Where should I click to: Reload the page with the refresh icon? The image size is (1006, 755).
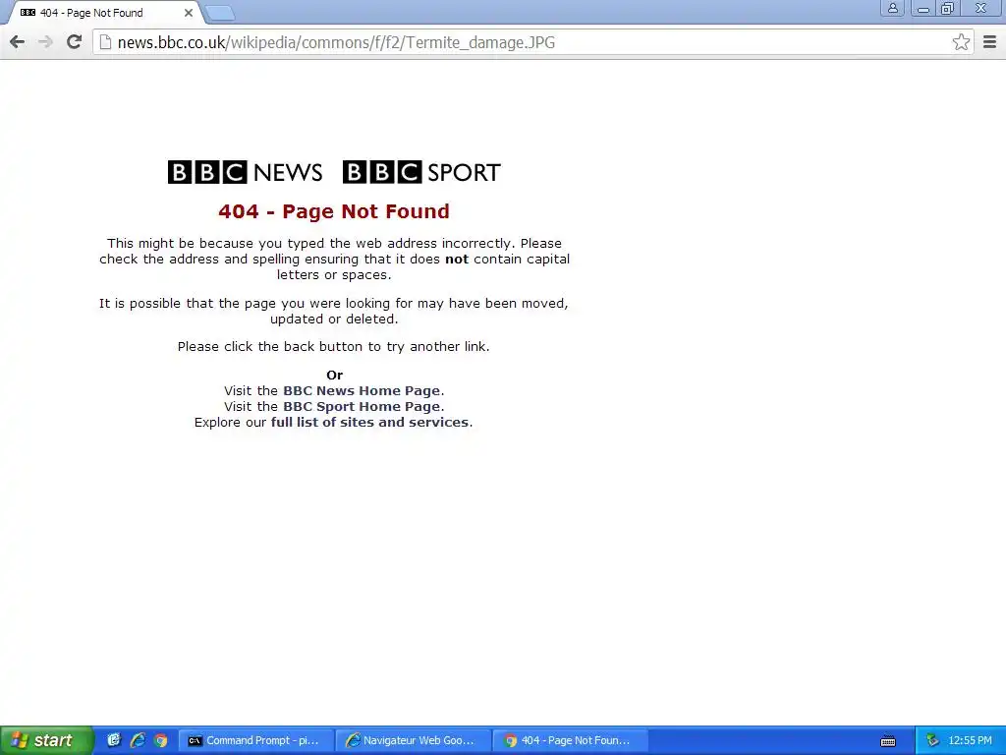[x=75, y=41]
